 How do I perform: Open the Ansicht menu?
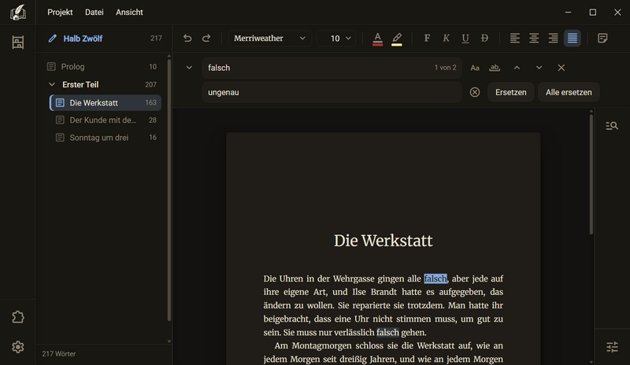pos(129,12)
